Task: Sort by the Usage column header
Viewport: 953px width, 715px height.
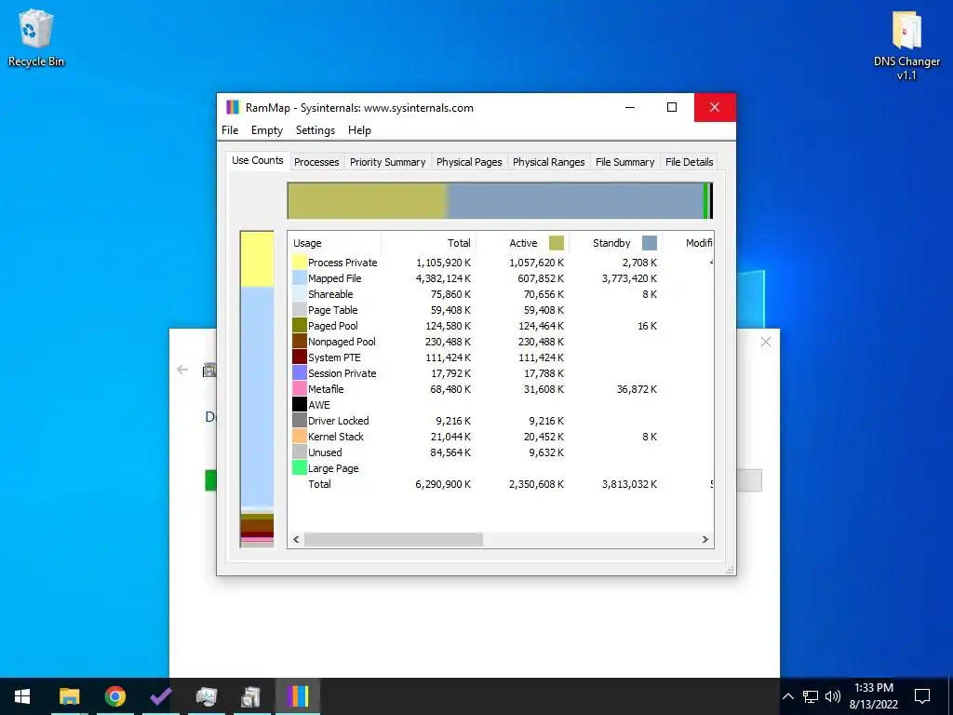Action: tap(334, 243)
